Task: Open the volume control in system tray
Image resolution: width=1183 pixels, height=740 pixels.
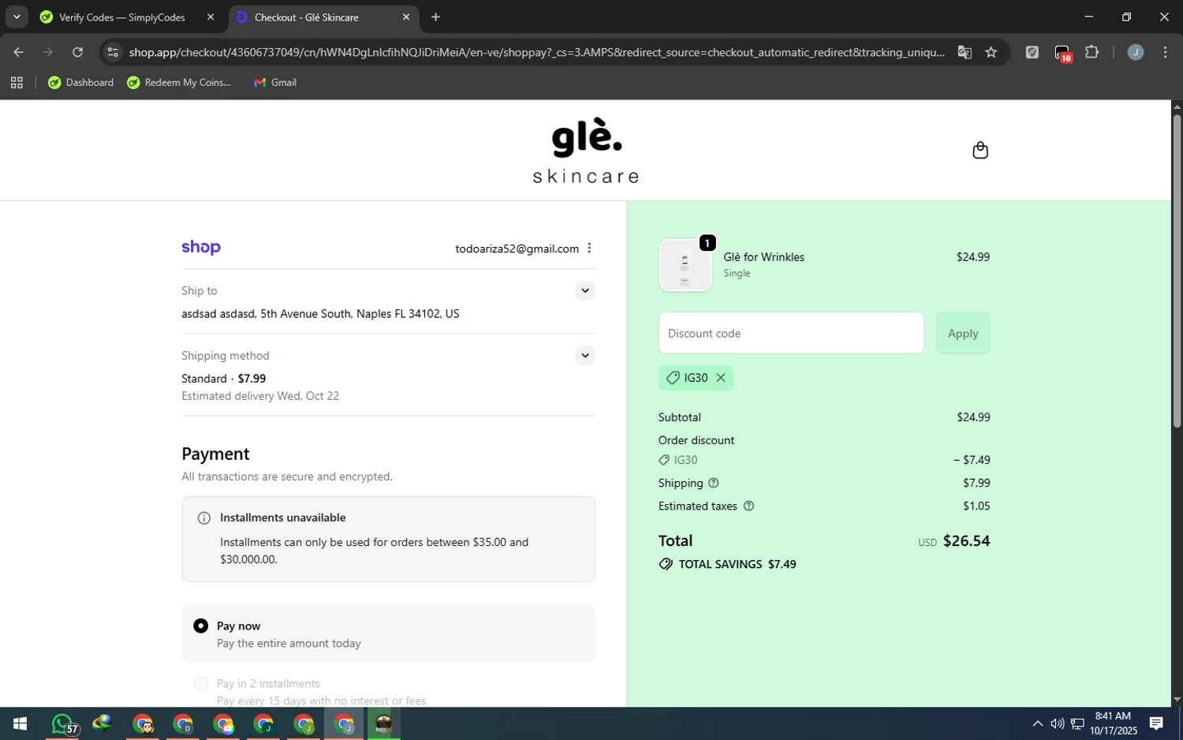Action: pos(1057,723)
